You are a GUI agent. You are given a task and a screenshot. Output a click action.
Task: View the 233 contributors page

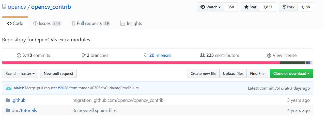click(x=220, y=55)
